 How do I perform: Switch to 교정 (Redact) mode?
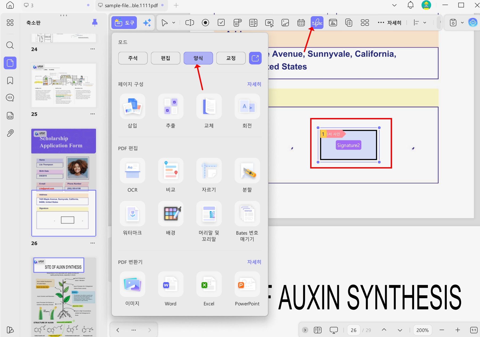pyautogui.click(x=231, y=58)
